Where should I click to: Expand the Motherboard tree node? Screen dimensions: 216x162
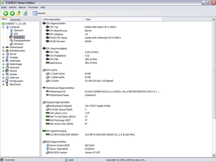pyautogui.click(x=3, y=48)
